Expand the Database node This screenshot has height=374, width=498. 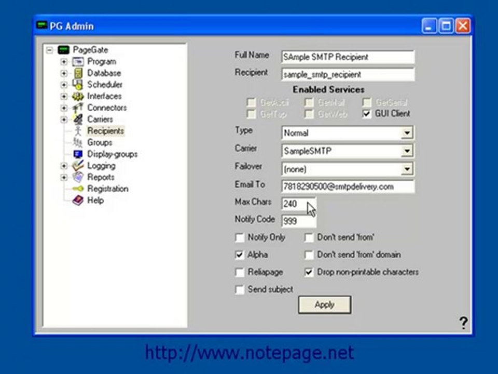pyautogui.click(x=63, y=73)
